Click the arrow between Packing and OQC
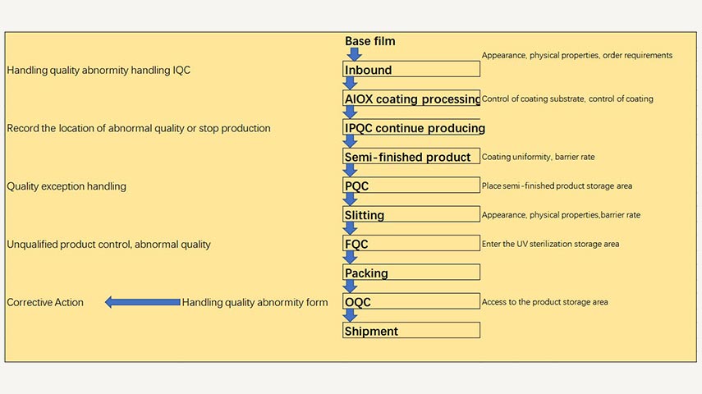This screenshot has width=702, height=394. coord(351,286)
